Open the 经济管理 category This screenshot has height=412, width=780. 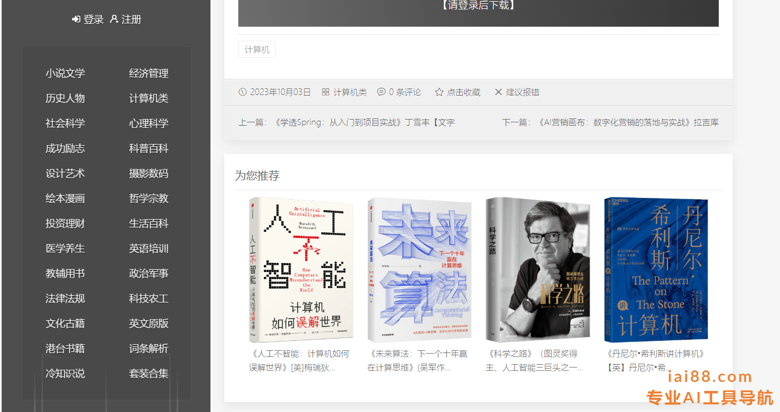coord(149,73)
